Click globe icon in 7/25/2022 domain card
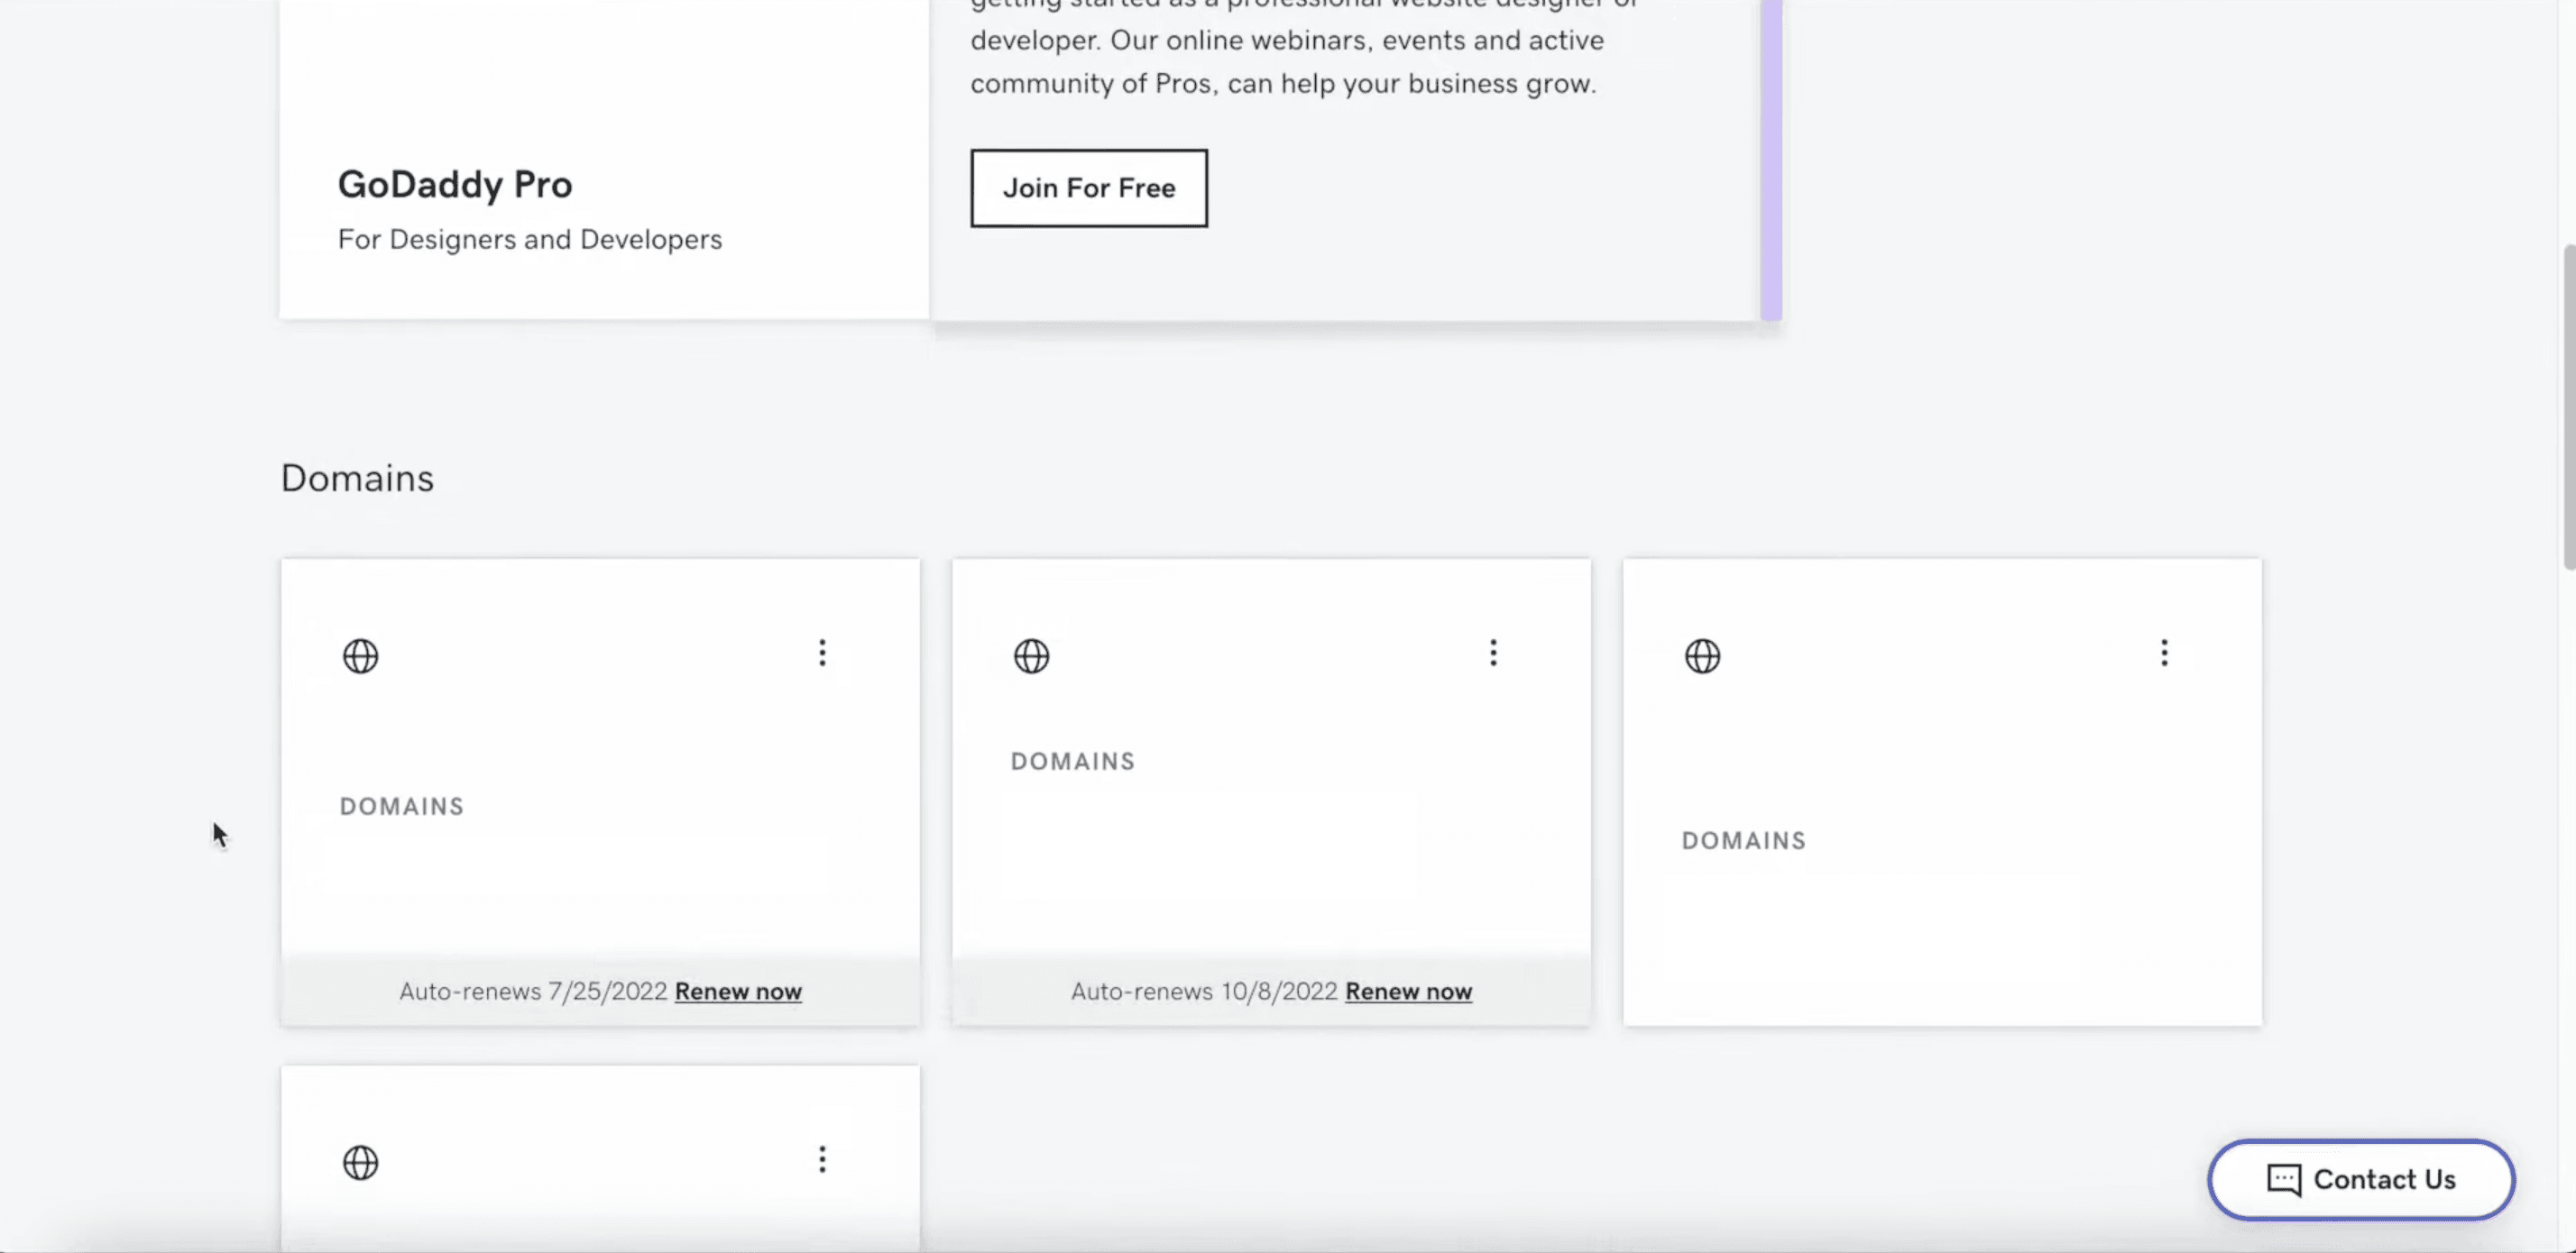The height and width of the screenshot is (1253, 2576). point(360,656)
